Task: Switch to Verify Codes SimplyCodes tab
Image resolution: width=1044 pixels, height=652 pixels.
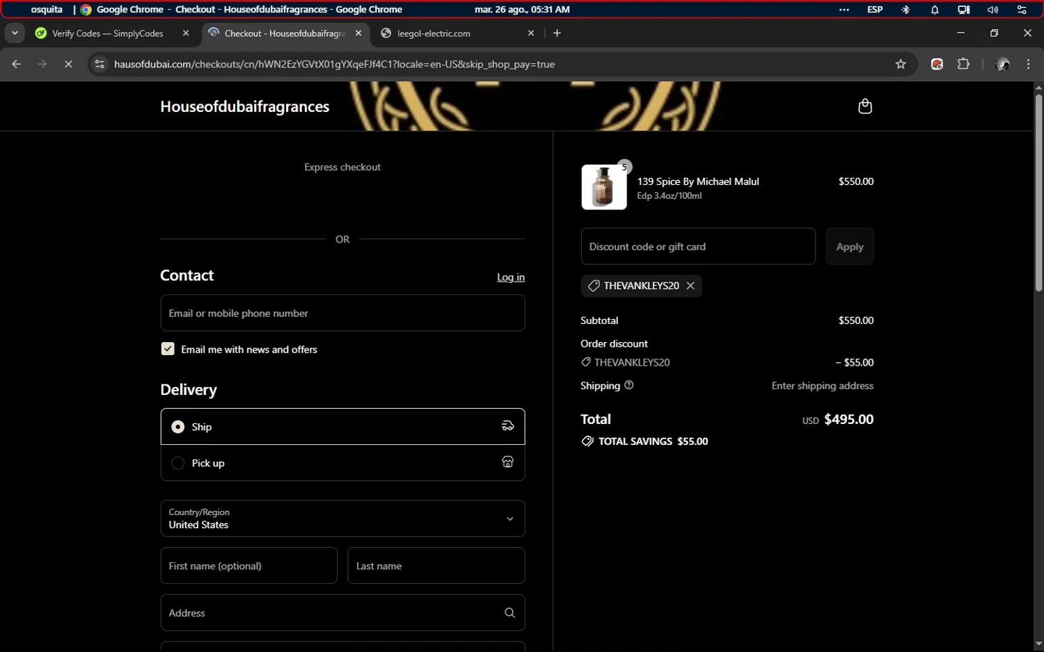Action: [x=107, y=33]
